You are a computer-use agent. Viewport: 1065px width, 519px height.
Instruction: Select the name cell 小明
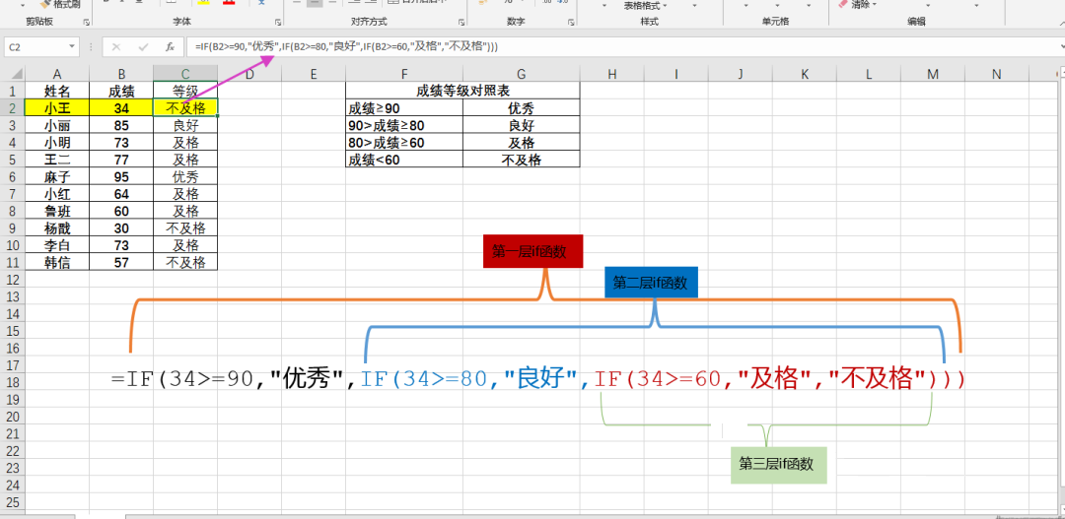click(x=57, y=142)
